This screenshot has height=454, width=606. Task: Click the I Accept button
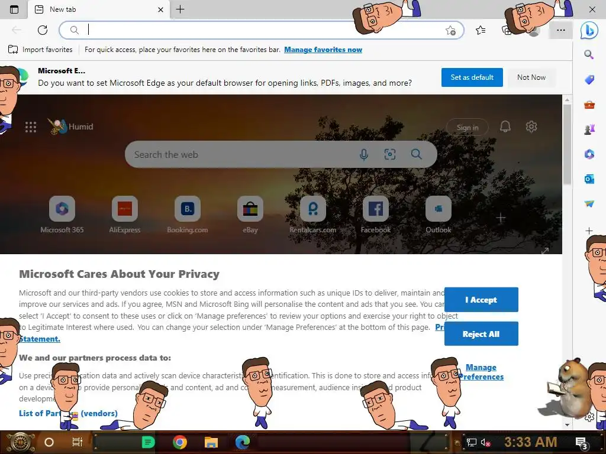coord(481,300)
